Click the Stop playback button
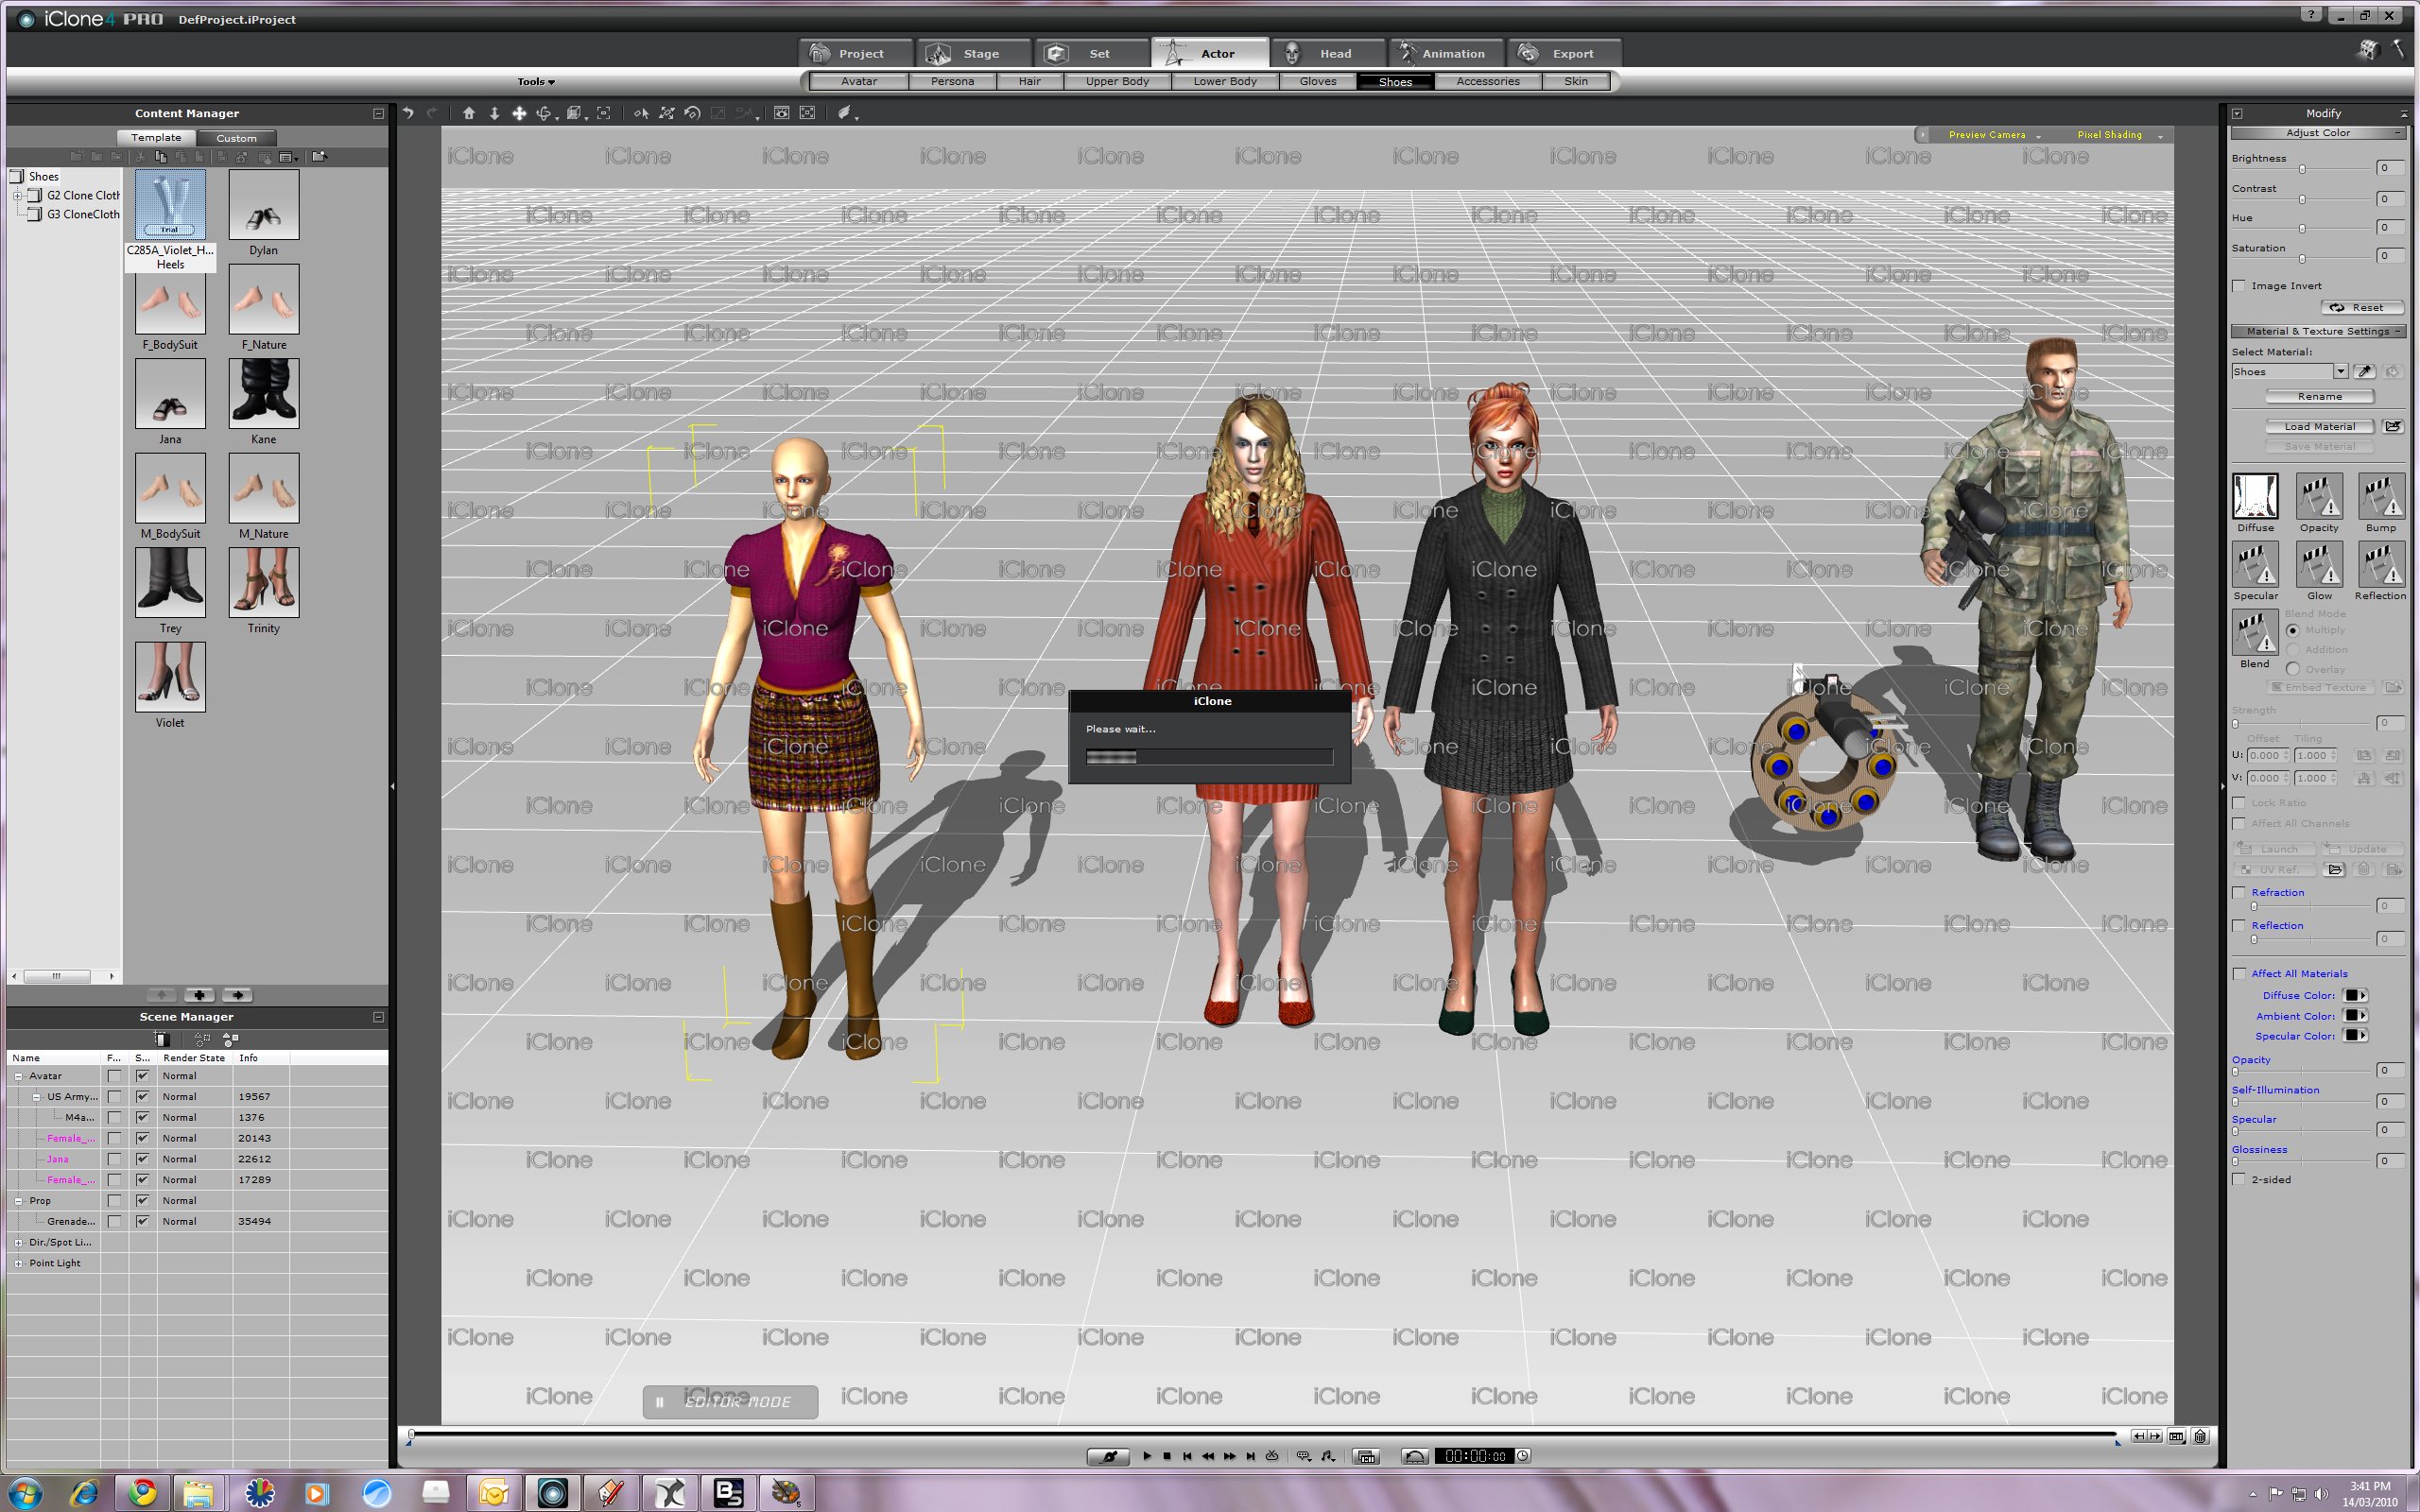The width and height of the screenshot is (2420, 1512). click(1167, 1456)
